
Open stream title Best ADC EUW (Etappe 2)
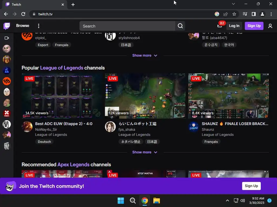click(x=64, y=124)
